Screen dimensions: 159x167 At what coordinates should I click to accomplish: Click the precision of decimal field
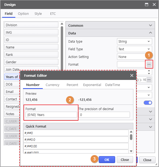pos(104,115)
